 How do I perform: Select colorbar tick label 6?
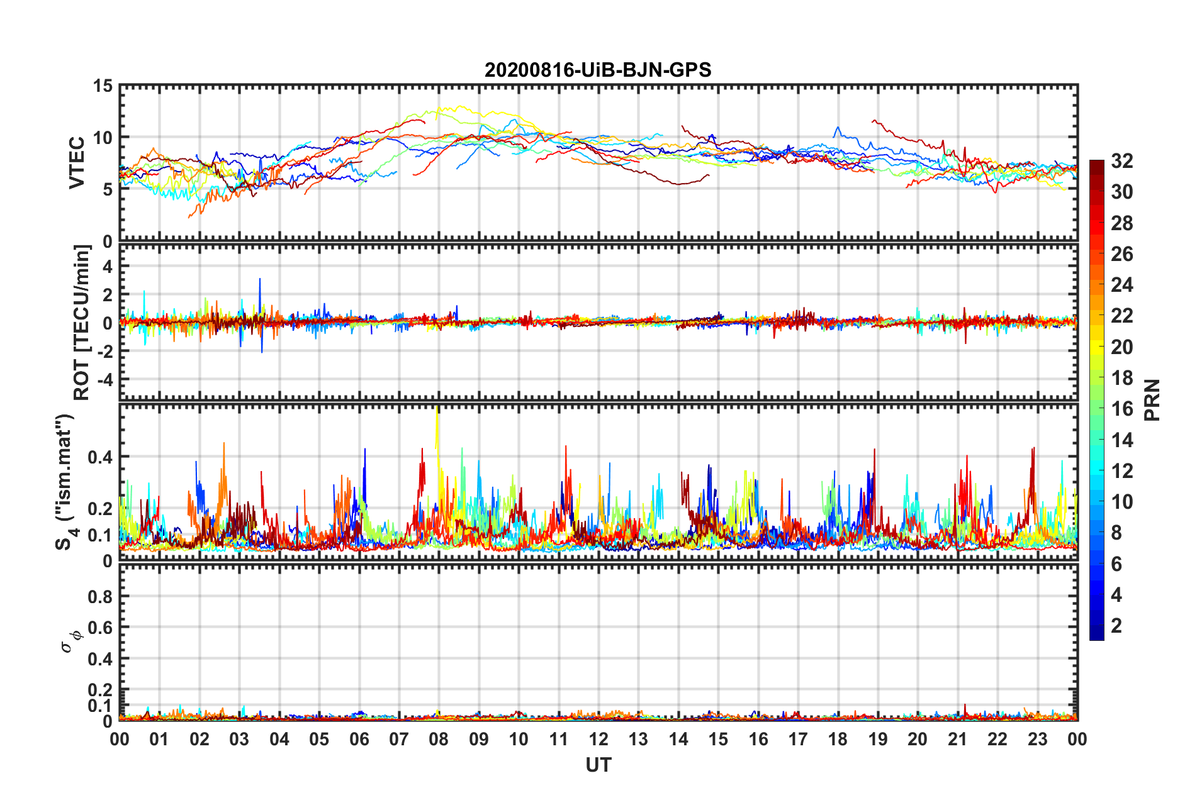[x=1116, y=564]
